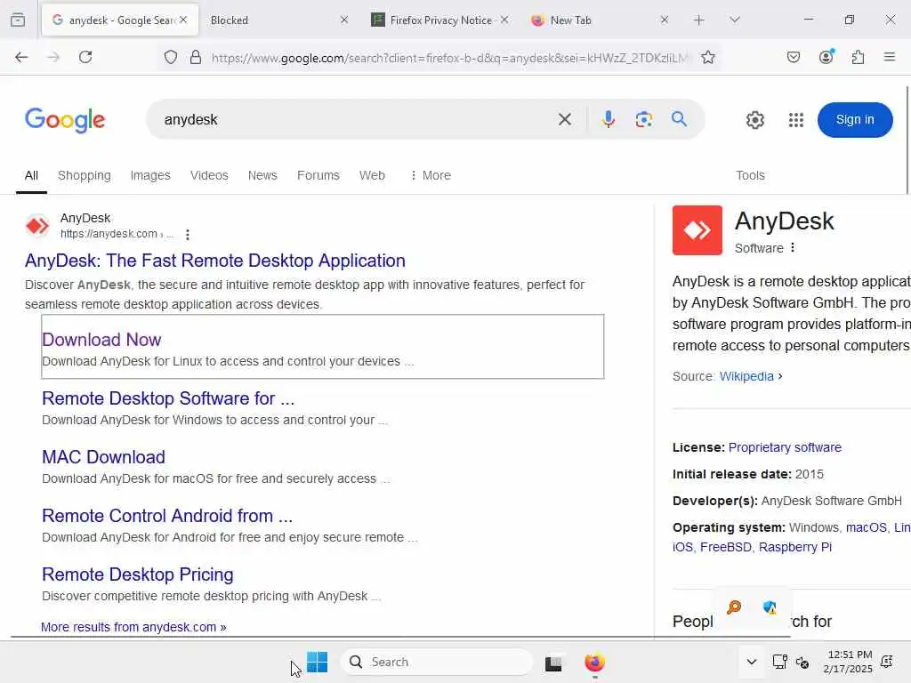Click the Sign in button
911x683 pixels.
[x=855, y=120]
